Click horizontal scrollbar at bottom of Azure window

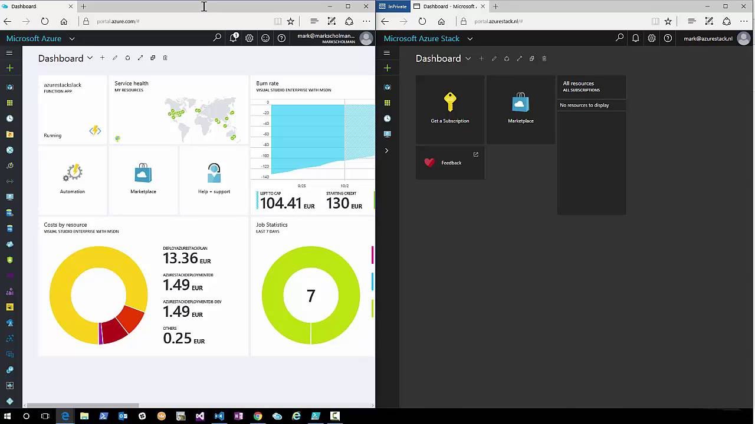83,405
